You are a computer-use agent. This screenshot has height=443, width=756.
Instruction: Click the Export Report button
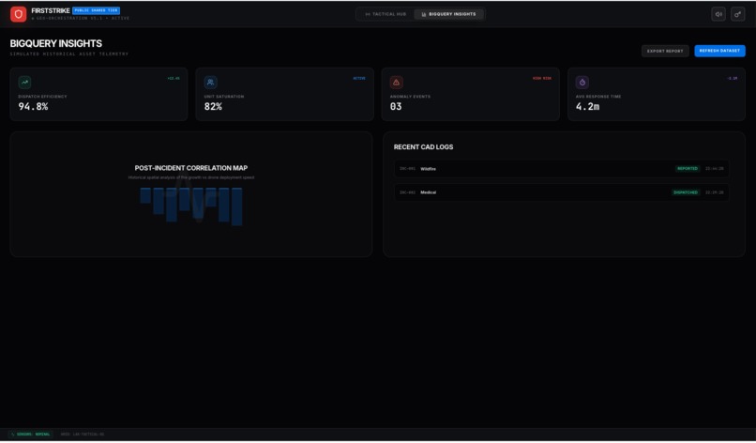click(665, 51)
